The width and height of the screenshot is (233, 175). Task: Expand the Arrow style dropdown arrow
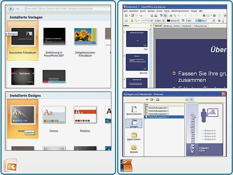coord(139,21)
